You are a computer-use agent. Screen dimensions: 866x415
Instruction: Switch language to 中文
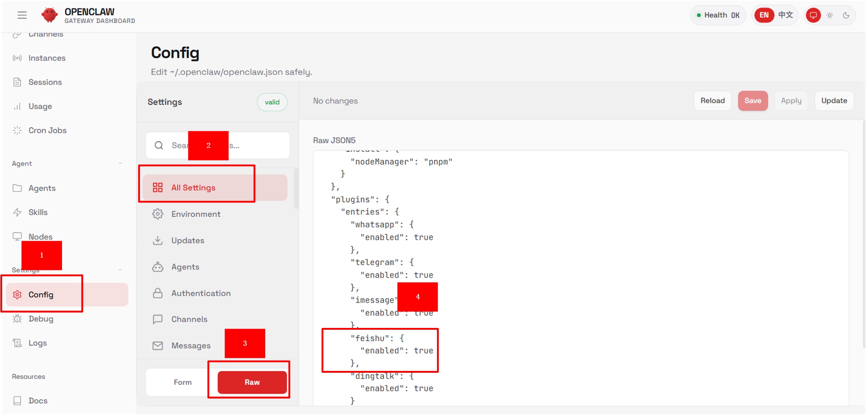coord(785,15)
